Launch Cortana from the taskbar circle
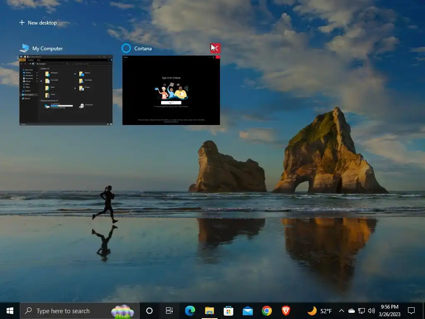 149,311
